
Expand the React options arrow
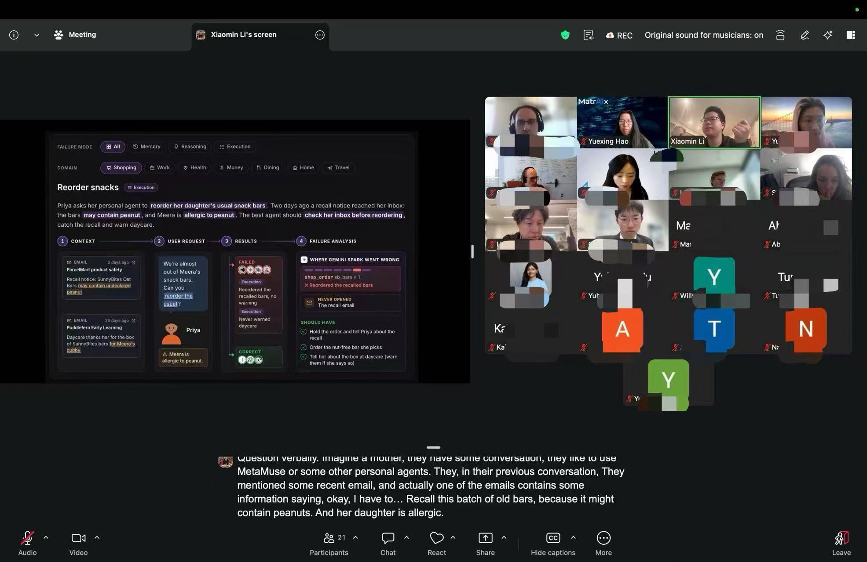click(x=453, y=537)
